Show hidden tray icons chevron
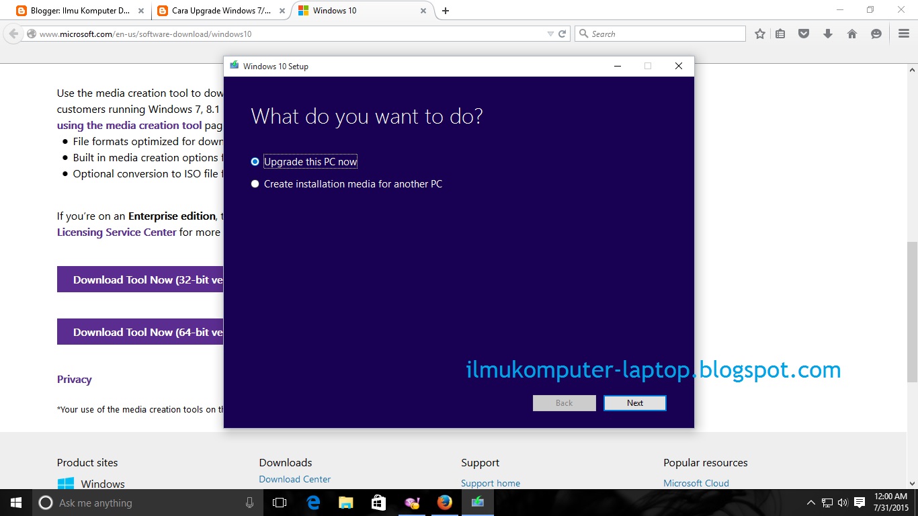This screenshot has height=516, width=918. point(811,503)
